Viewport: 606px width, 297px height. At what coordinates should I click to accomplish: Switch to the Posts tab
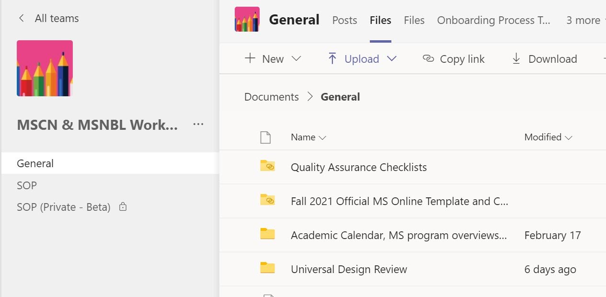pos(344,20)
